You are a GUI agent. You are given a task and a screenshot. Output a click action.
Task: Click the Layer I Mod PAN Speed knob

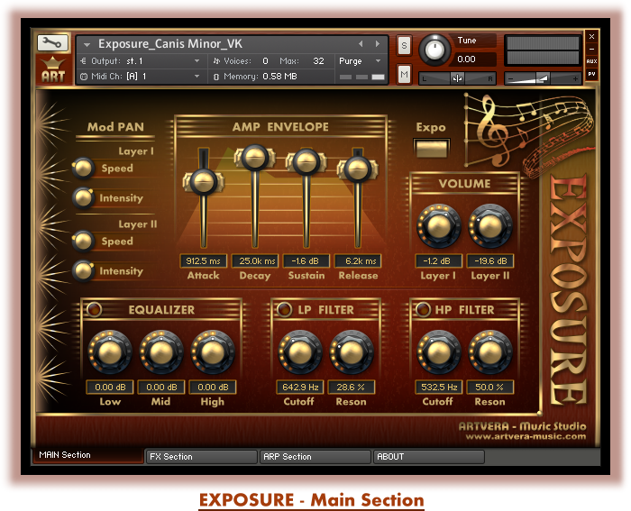pyautogui.click(x=83, y=168)
